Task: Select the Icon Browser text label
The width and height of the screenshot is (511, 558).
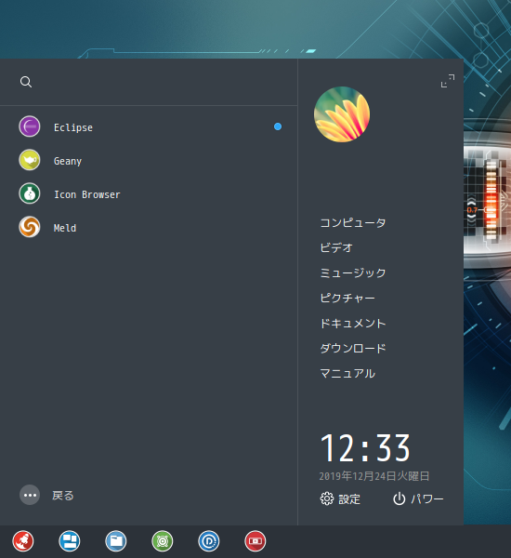Action: [87, 194]
